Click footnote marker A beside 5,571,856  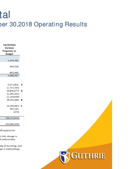(x=22, y=85)
